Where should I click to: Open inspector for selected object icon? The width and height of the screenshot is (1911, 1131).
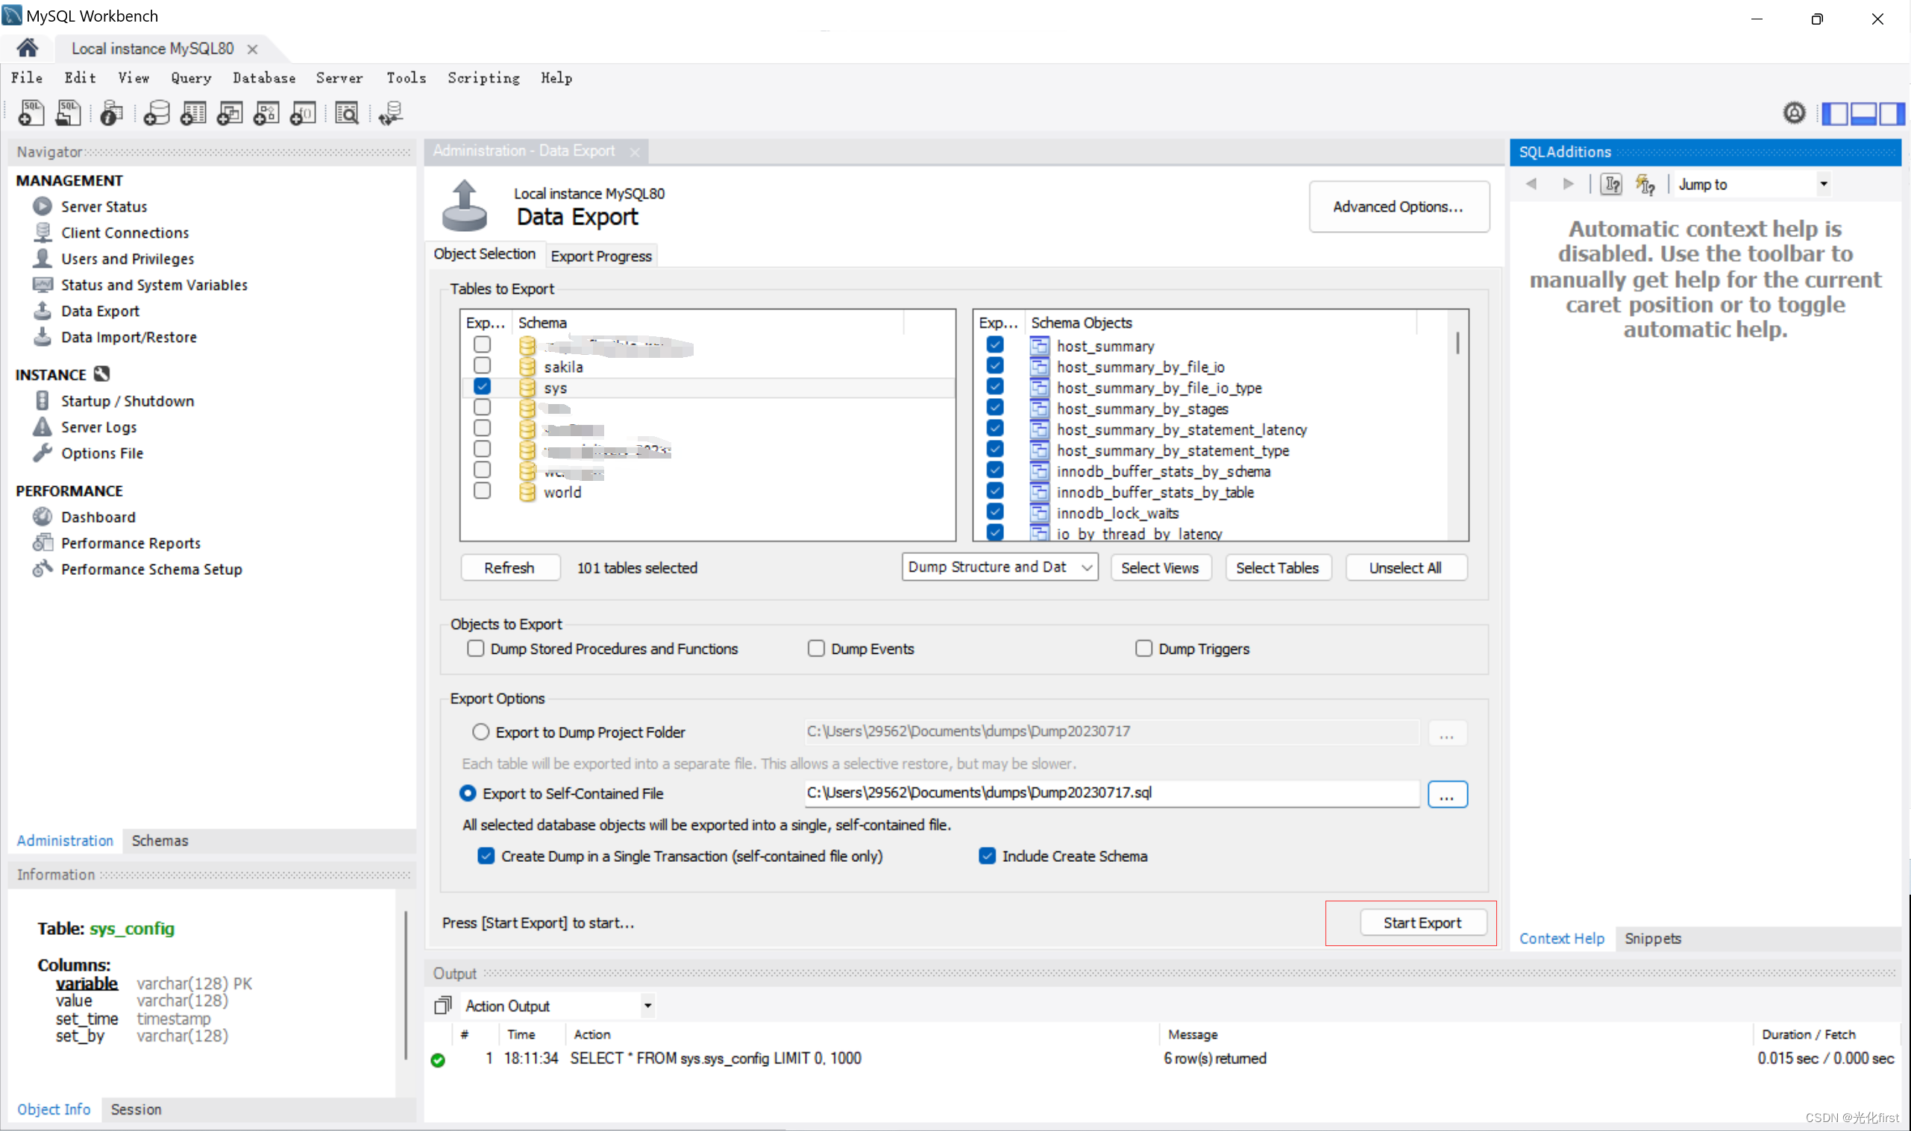coord(112,113)
